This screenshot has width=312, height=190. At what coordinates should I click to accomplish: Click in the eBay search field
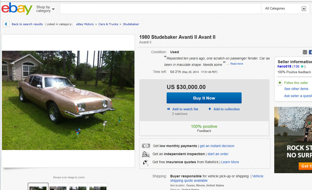160,9
